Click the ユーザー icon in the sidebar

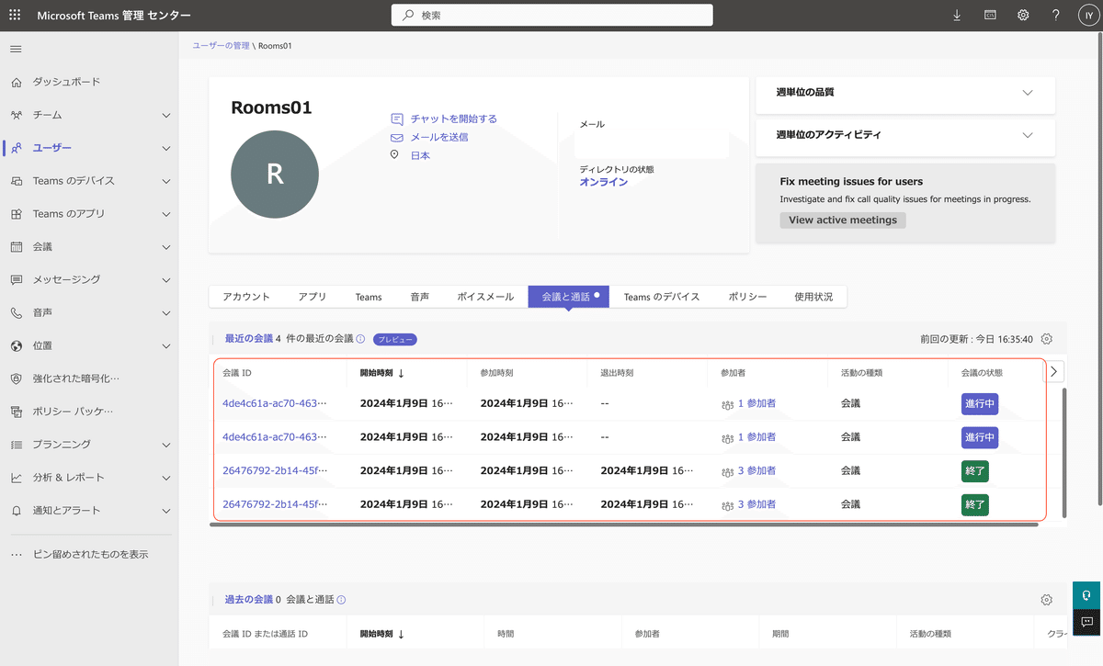(16, 148)
